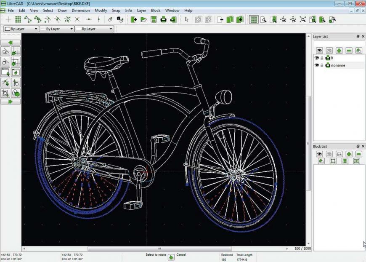This screenshot has width=366, height=262.
Task: Toggle snap to center
Action: (x=48, y=19)
